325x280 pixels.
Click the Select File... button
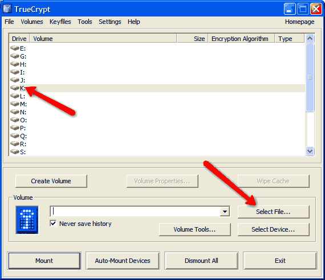(273, 212)
